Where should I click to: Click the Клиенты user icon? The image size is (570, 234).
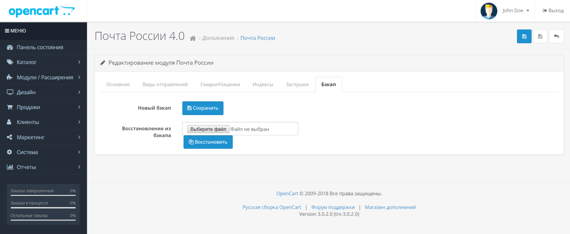9,122
